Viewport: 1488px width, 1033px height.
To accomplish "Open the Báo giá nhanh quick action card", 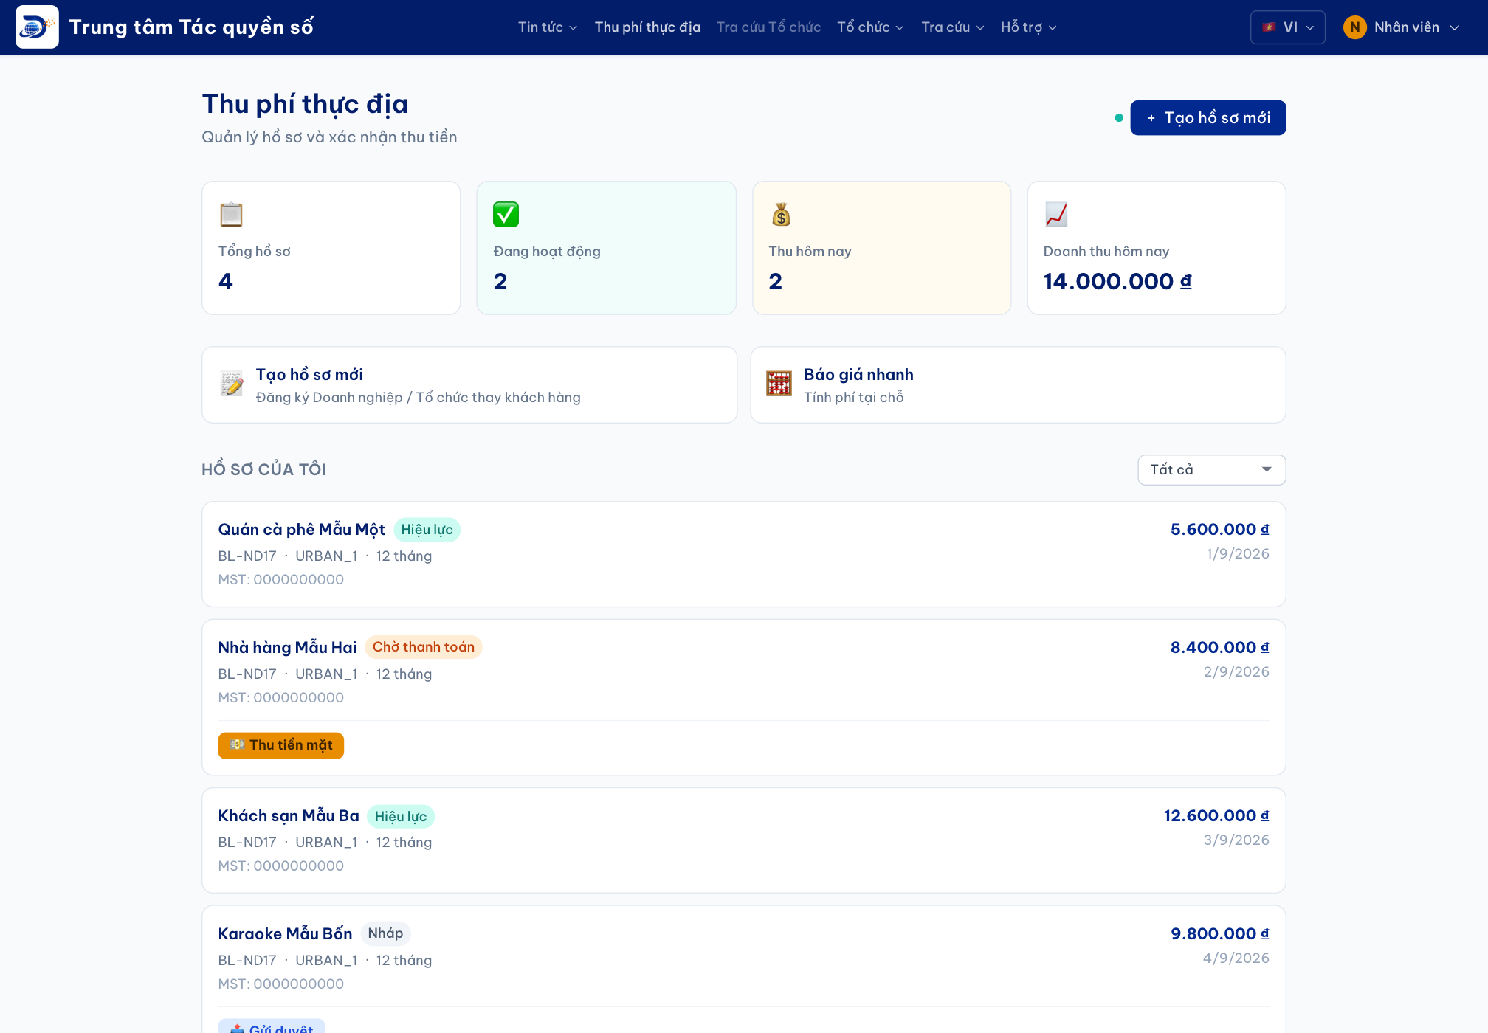I will pyautogui.click(x=1018, y=385).
